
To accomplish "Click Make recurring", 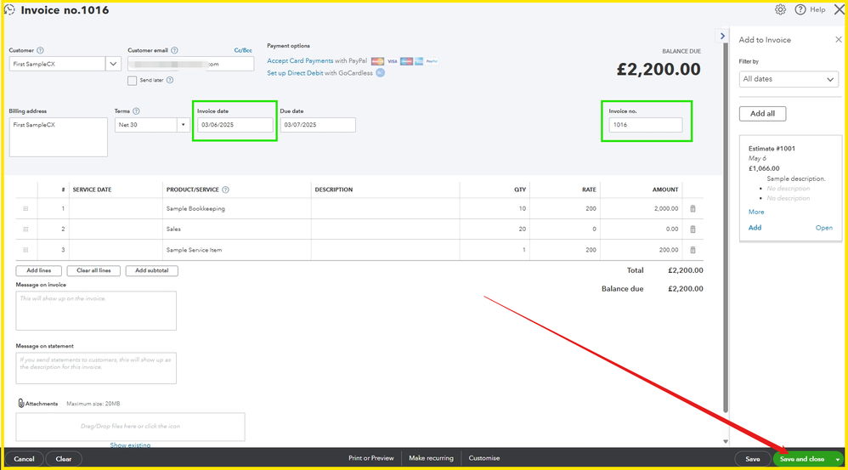I will (431, 458).
